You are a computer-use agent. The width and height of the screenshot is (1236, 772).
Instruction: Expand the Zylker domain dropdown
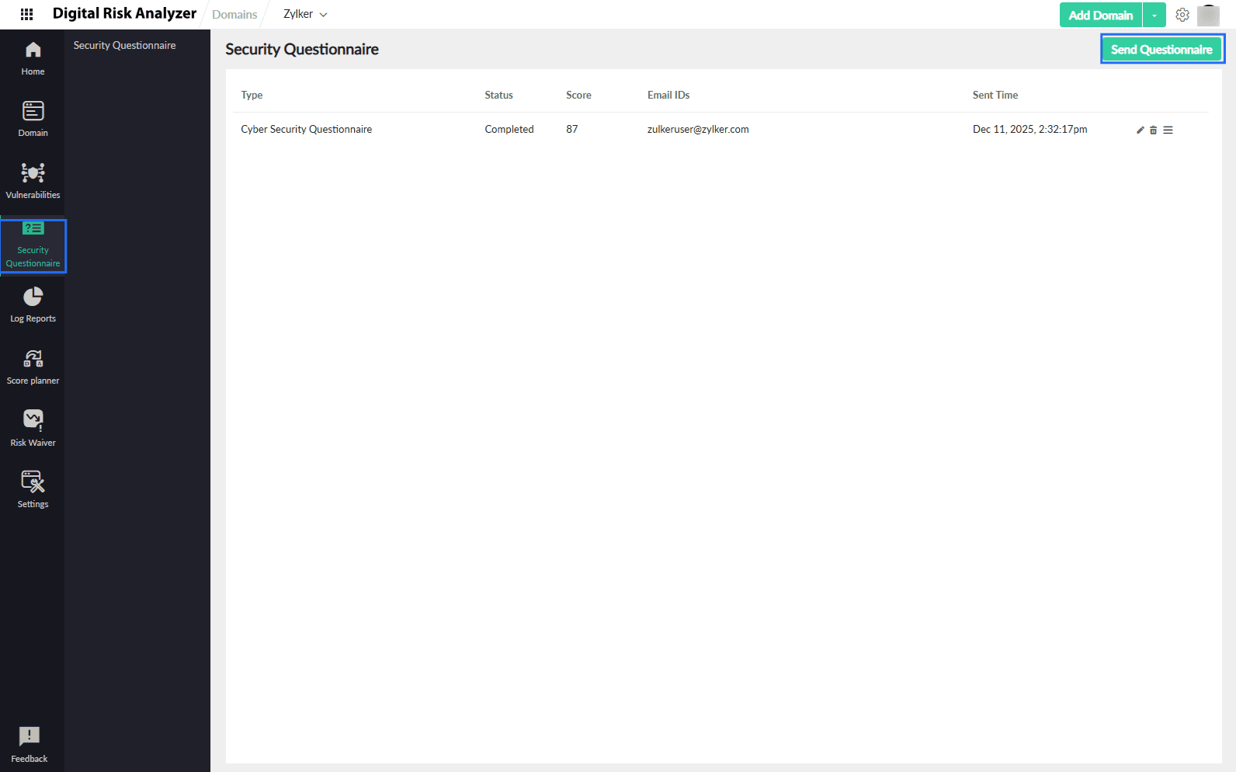[305, 15]
